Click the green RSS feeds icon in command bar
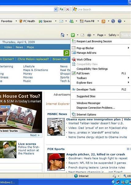Screen dimensions: 131x185 coord(73,35)
